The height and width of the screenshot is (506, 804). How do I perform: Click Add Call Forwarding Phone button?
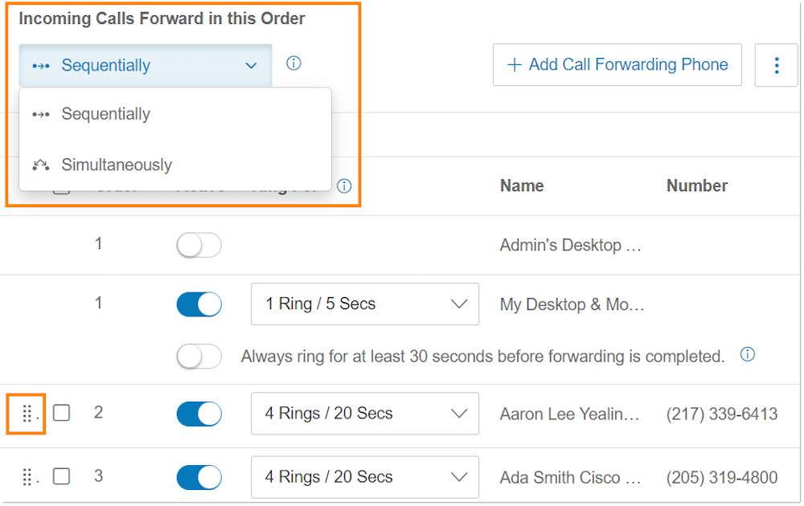click(617, 65)
